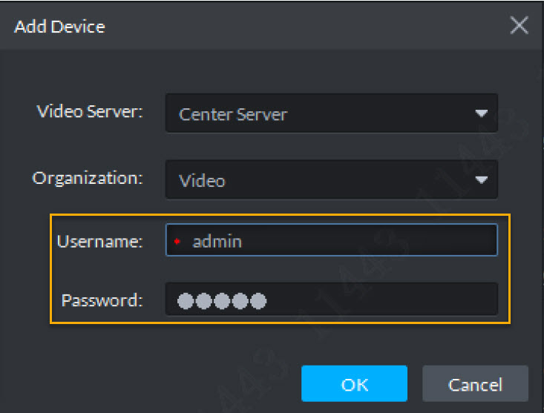Click the Video Server label

pyautogui.click(x=89, y=112)
